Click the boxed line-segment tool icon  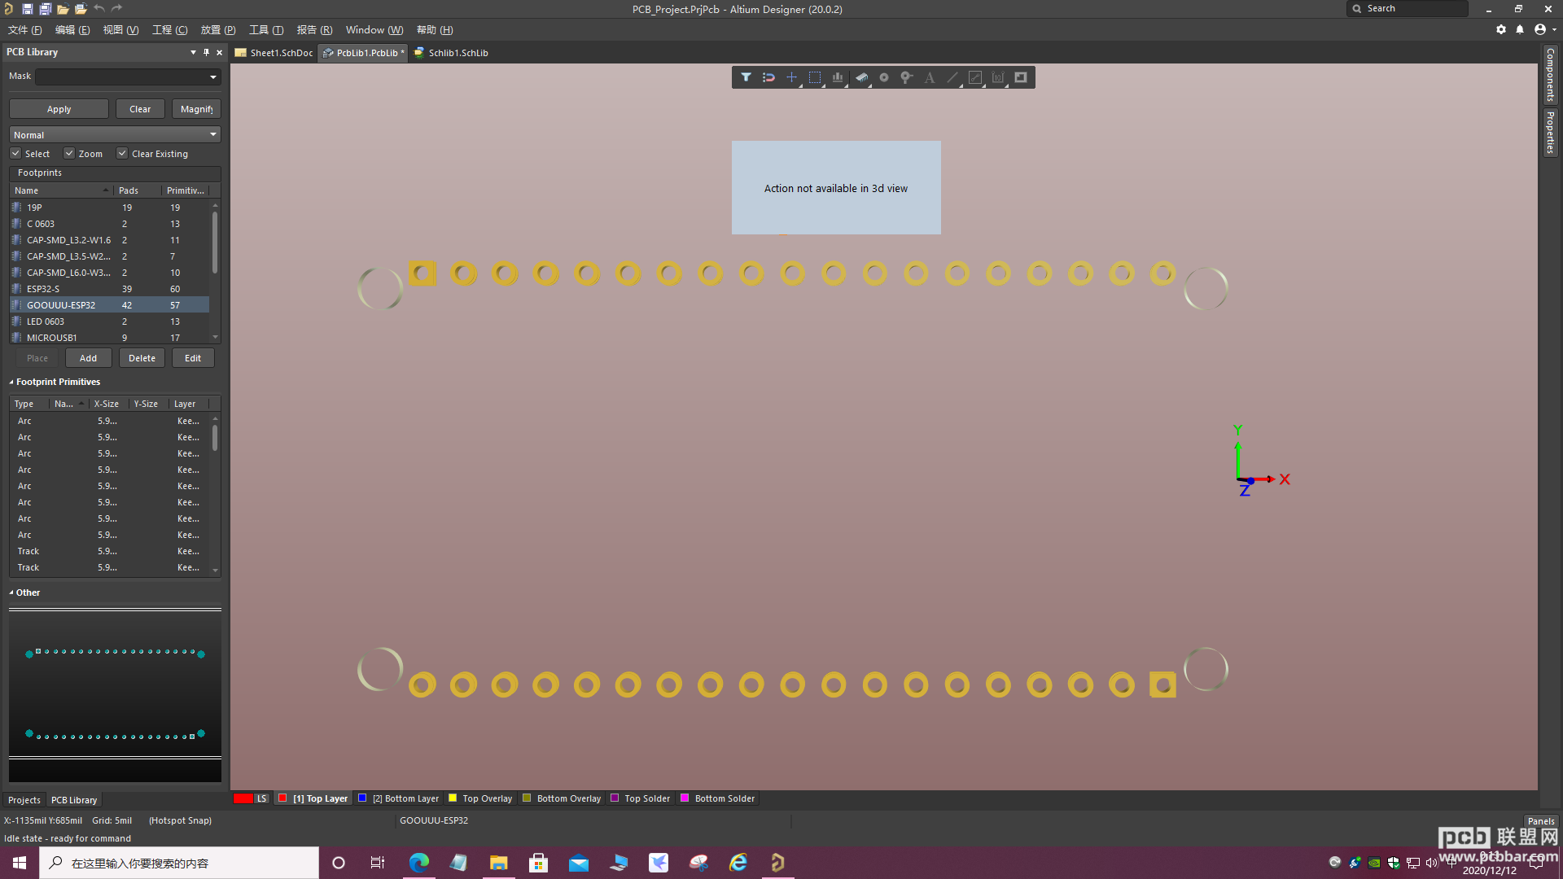(x=975, y=77)
